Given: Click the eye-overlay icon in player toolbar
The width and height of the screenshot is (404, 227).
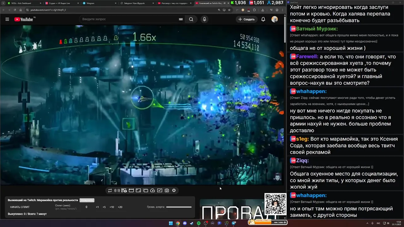Looking at the screenshot, I should 124,190.
